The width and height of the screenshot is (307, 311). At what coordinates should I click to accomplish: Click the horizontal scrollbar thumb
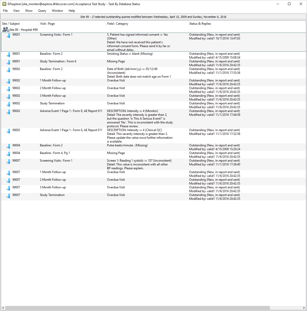coord(137,308)
